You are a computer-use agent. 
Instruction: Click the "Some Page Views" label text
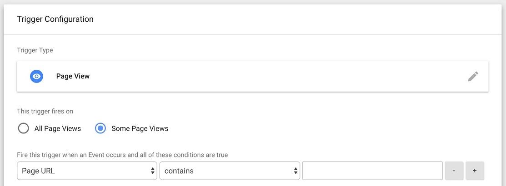point(140,129)
